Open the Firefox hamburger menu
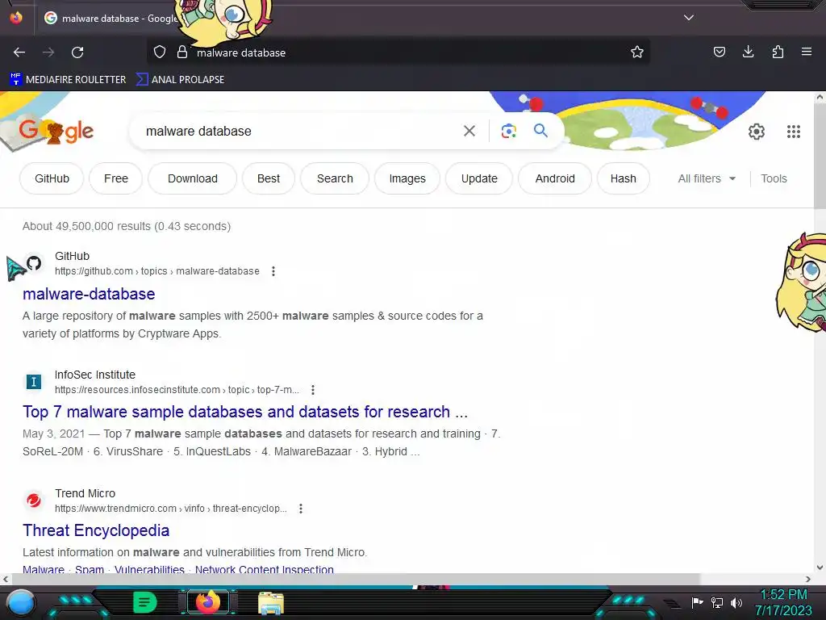 click(x=807, y=52)
